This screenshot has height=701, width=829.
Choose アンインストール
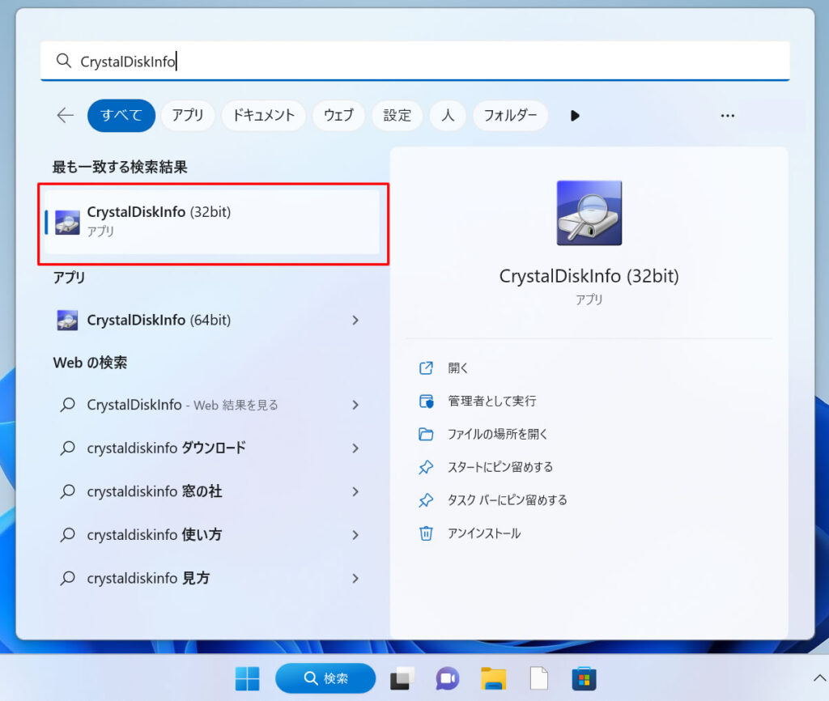click(x=484, y=533)
